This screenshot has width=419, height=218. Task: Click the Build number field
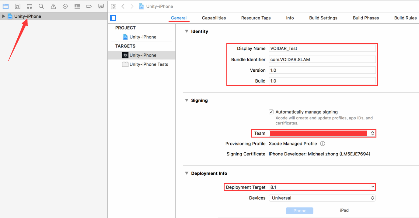(x=323, y=81)
